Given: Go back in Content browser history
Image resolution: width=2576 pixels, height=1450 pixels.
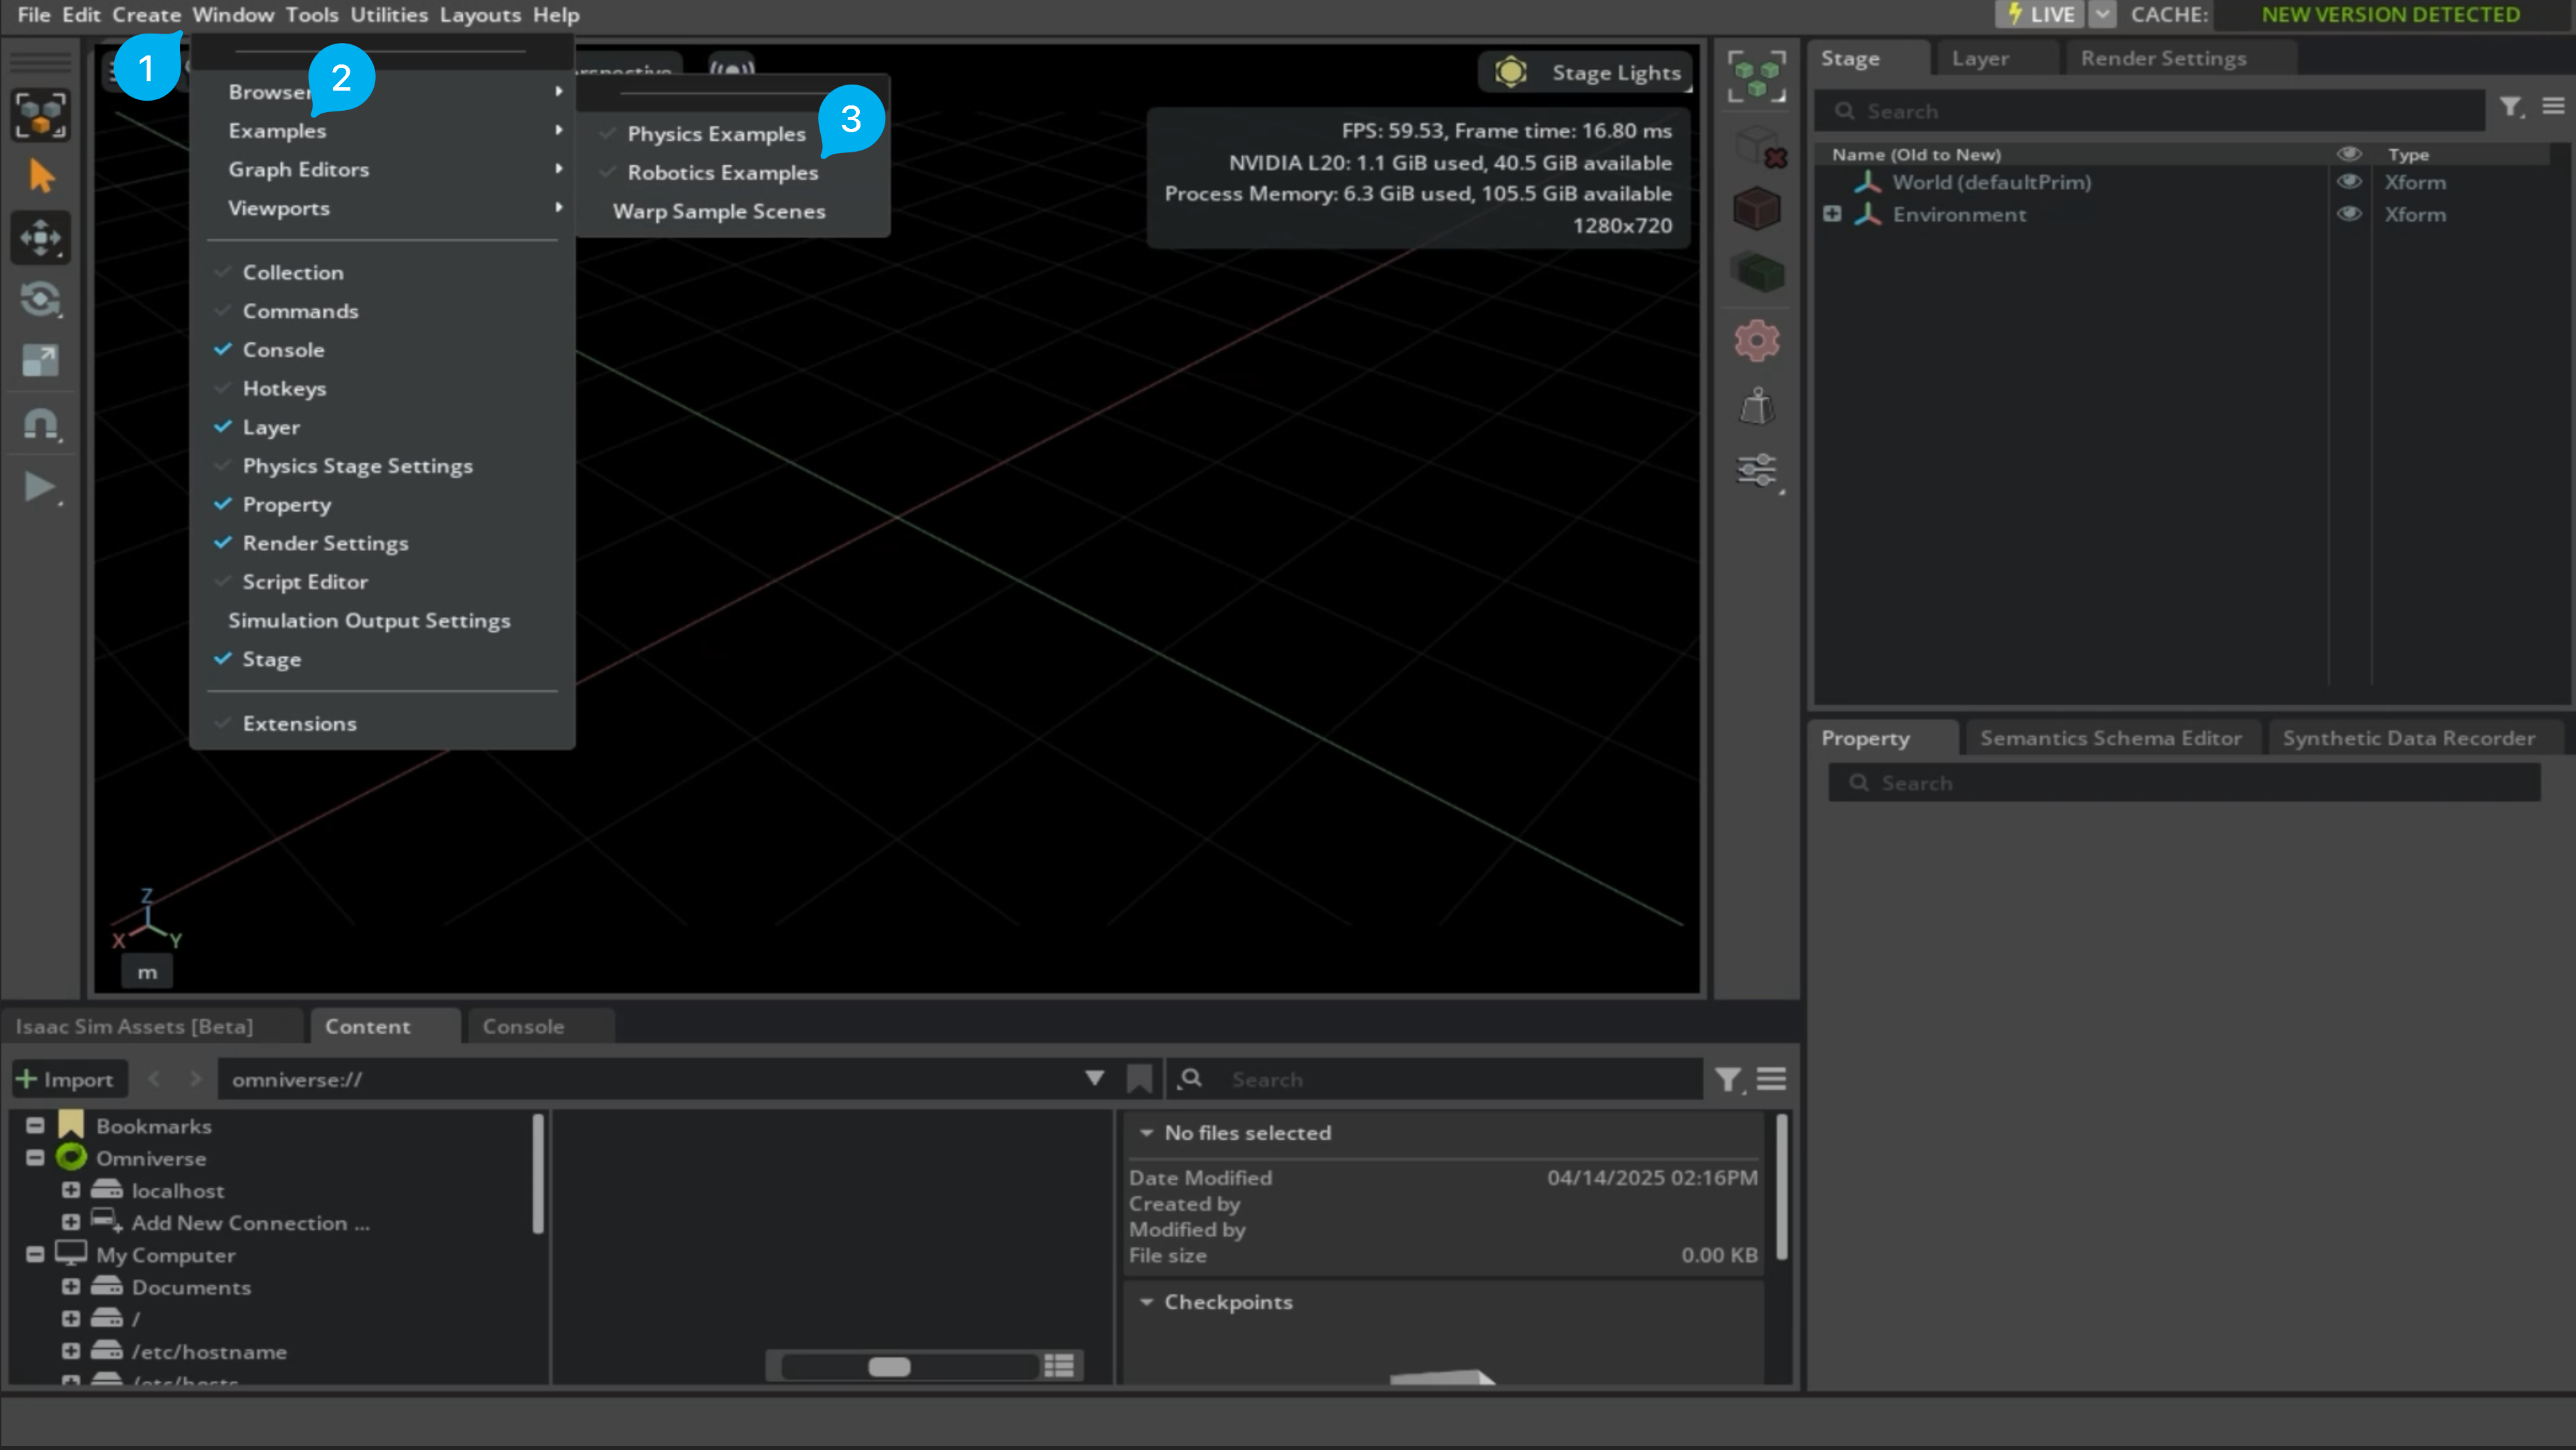Looking at the screenshot, I should (154, 1079).
